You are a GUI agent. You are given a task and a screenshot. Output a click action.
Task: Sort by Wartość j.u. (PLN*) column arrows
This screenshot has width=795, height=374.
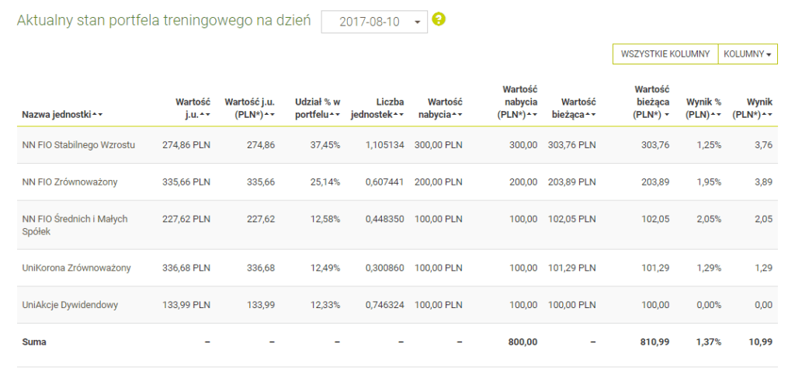[270, 115]
